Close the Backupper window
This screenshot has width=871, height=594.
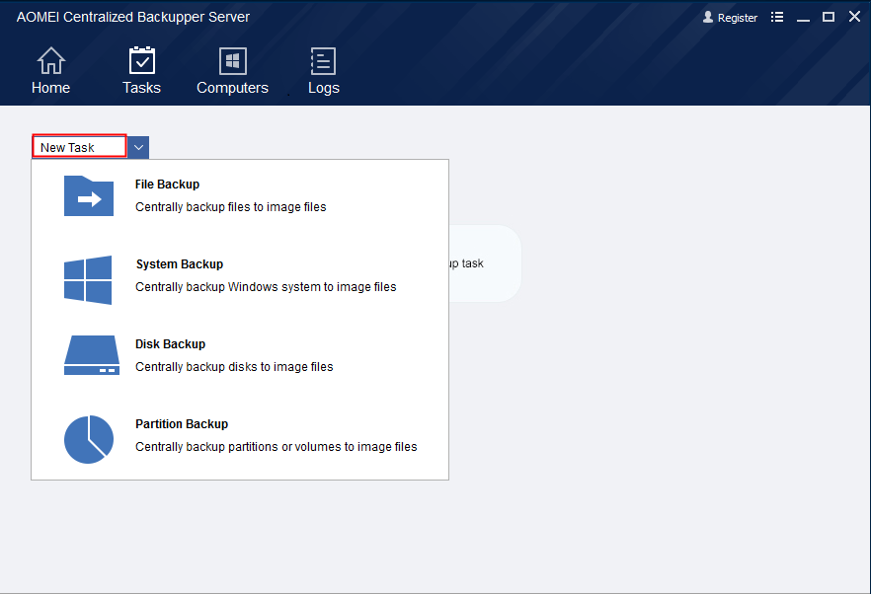(x=854, y=17)
